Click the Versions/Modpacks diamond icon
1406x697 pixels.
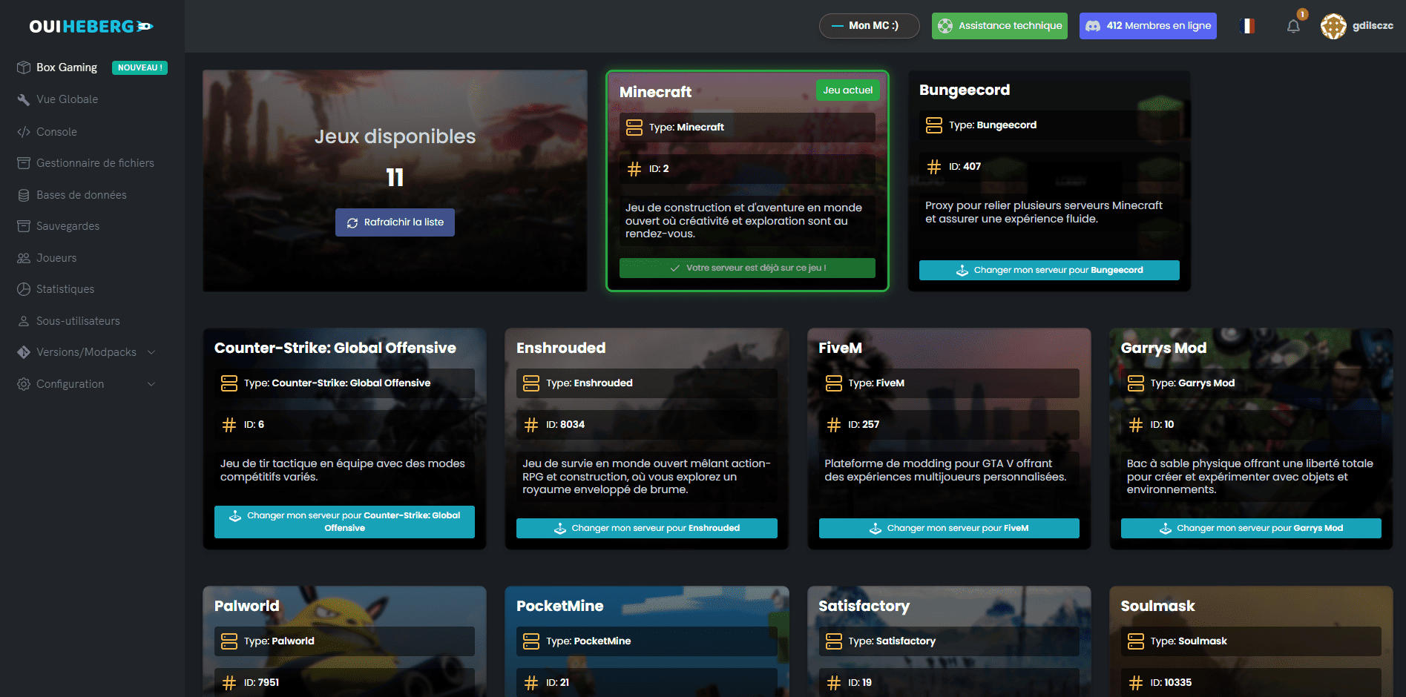pos(24,352)
